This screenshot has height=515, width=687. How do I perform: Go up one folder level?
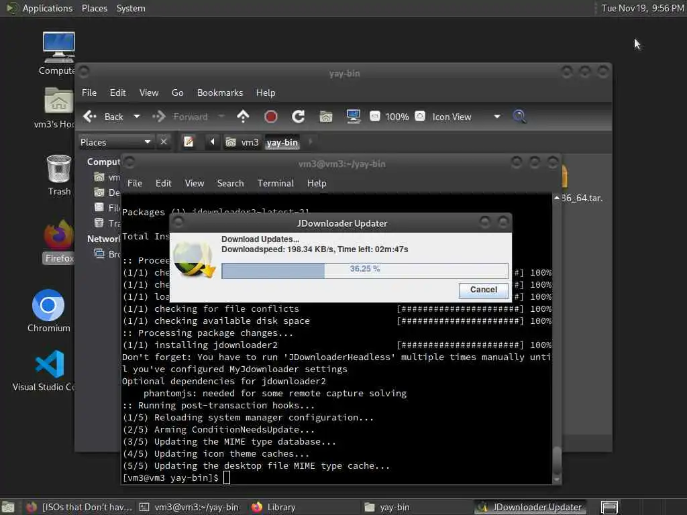tap(243, 117)
